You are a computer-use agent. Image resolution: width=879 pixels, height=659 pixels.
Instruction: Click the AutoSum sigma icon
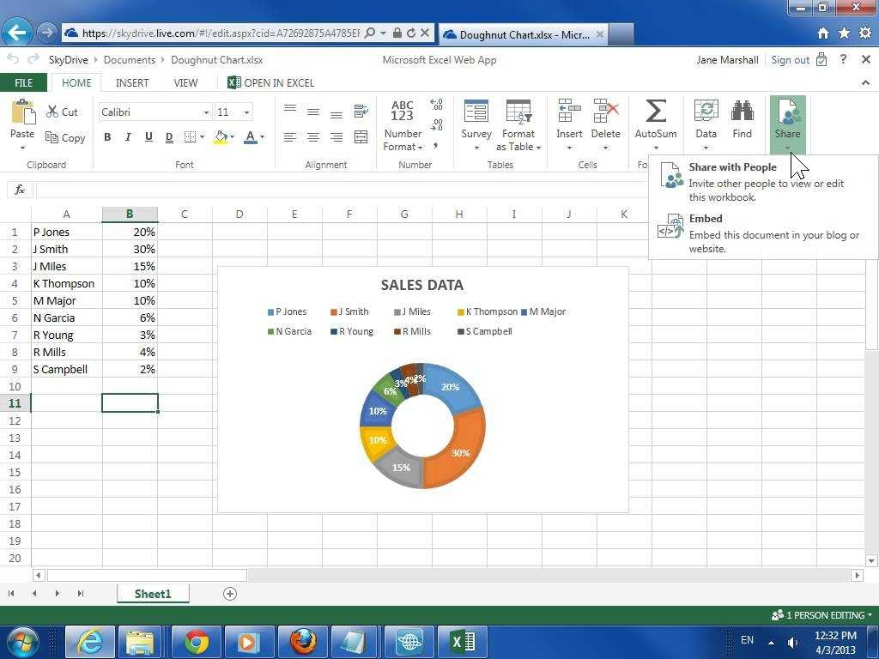[655, 112]
